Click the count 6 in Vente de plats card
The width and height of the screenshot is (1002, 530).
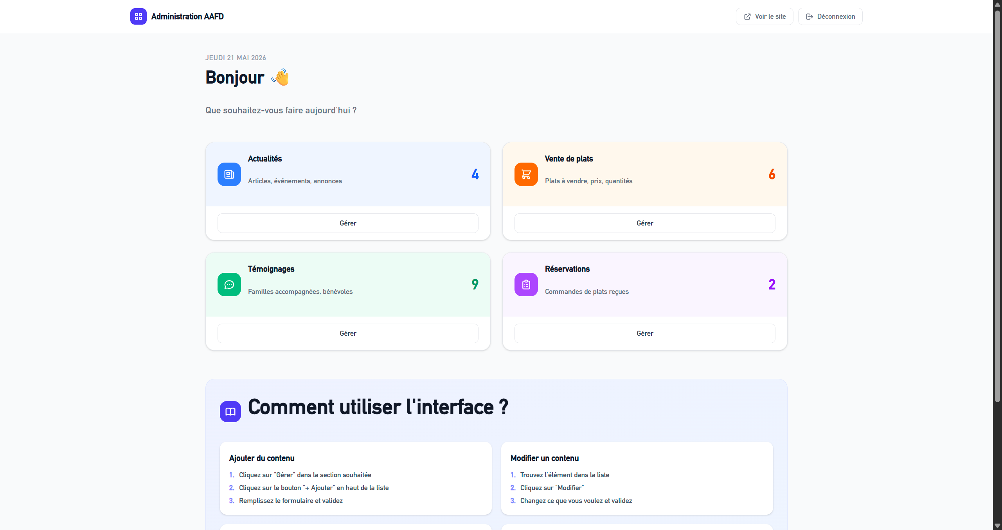[772, 174]
